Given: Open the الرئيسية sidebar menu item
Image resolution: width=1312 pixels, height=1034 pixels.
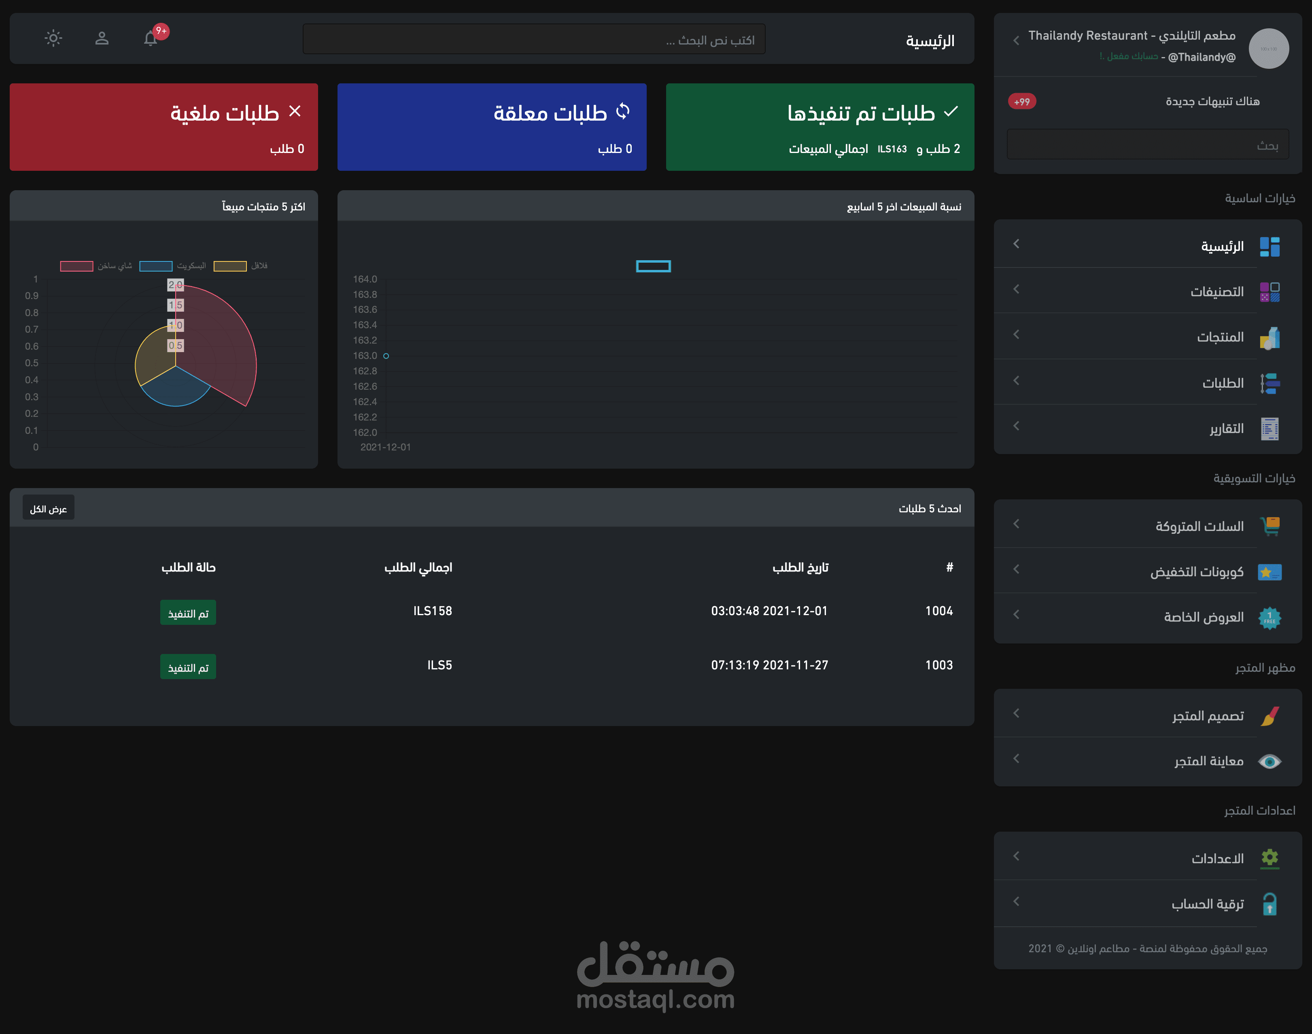Looking at the screenshot, I should pos(1222,246).
